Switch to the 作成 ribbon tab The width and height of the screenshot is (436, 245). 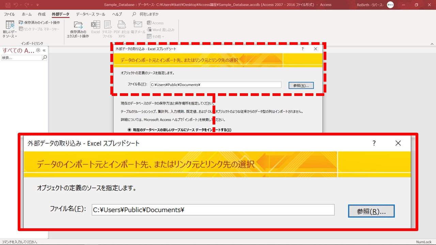click(x=42, y=14)
